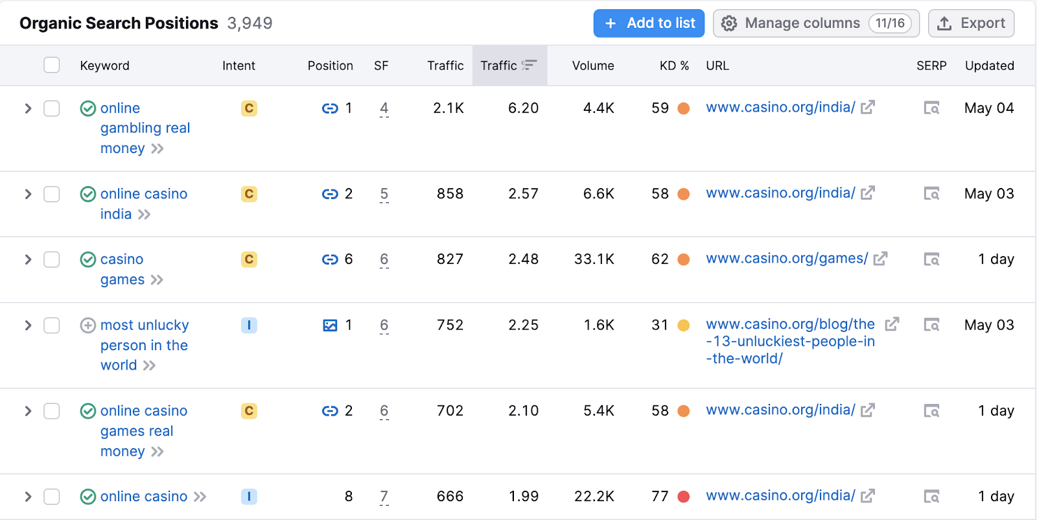Click the link feature icon in online gambling real money position
This screenshot has width=1037, height=520.
pyautogui.click(x=330, y=108)
